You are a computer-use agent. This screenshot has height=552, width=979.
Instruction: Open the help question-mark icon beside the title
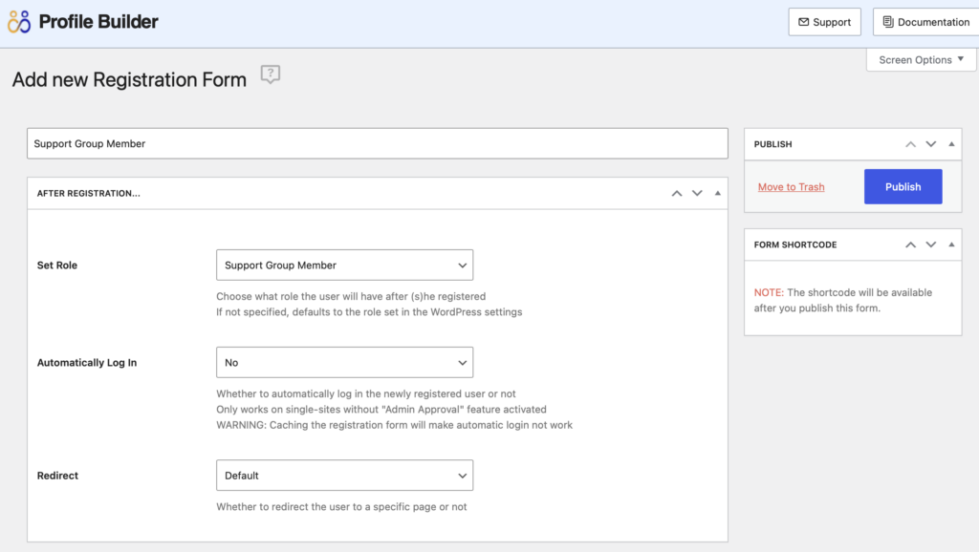pos(271,74)
